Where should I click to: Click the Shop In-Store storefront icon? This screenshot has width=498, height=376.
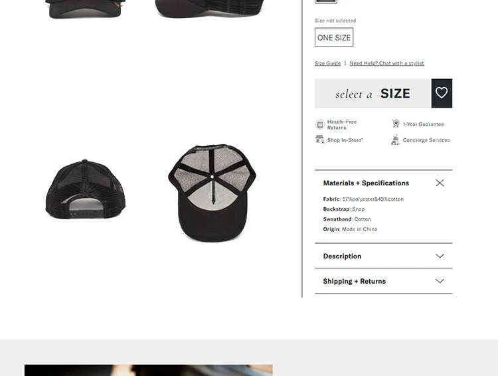[x=320, y=140]
